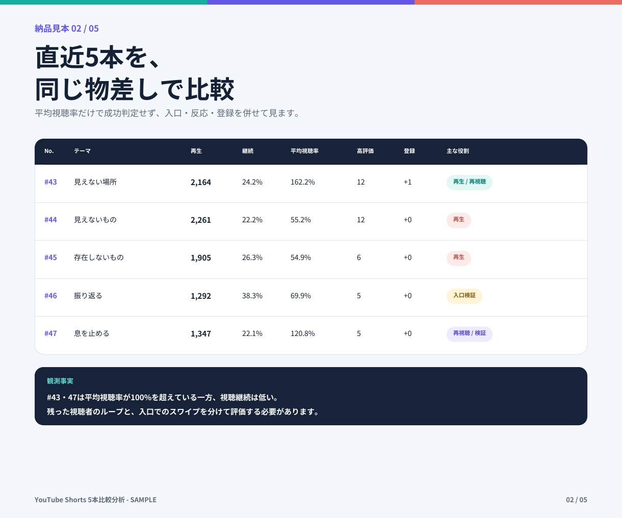
Task: Click the retention value 24.2%
Action: coord(252,182)
